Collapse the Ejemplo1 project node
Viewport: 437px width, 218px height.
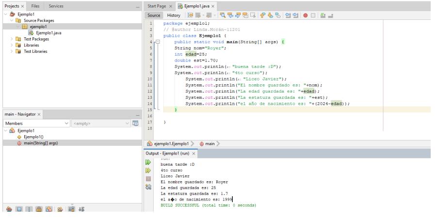pyautogui.click(x=5, y=14)
